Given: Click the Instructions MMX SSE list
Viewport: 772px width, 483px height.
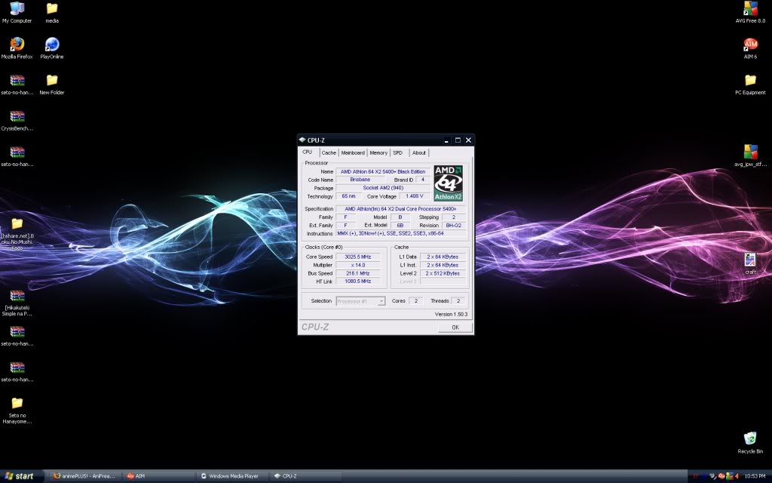Looking at the screenshot, I should click(x=401, y=234).
